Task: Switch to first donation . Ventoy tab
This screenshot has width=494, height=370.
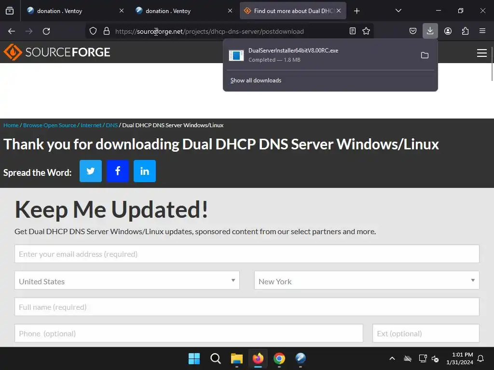Action: pos(75,11)
